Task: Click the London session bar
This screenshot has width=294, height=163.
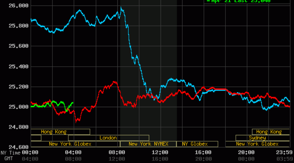Action: [108, 138]
